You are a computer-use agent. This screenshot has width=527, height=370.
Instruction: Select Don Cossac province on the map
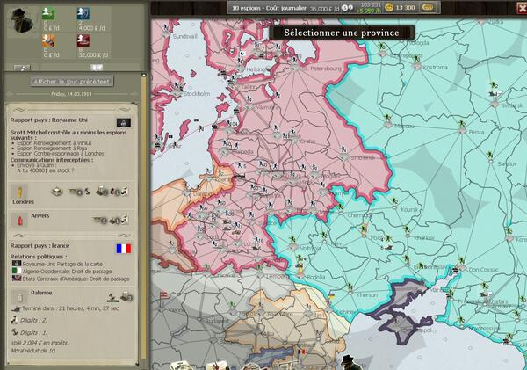point(461,268)
